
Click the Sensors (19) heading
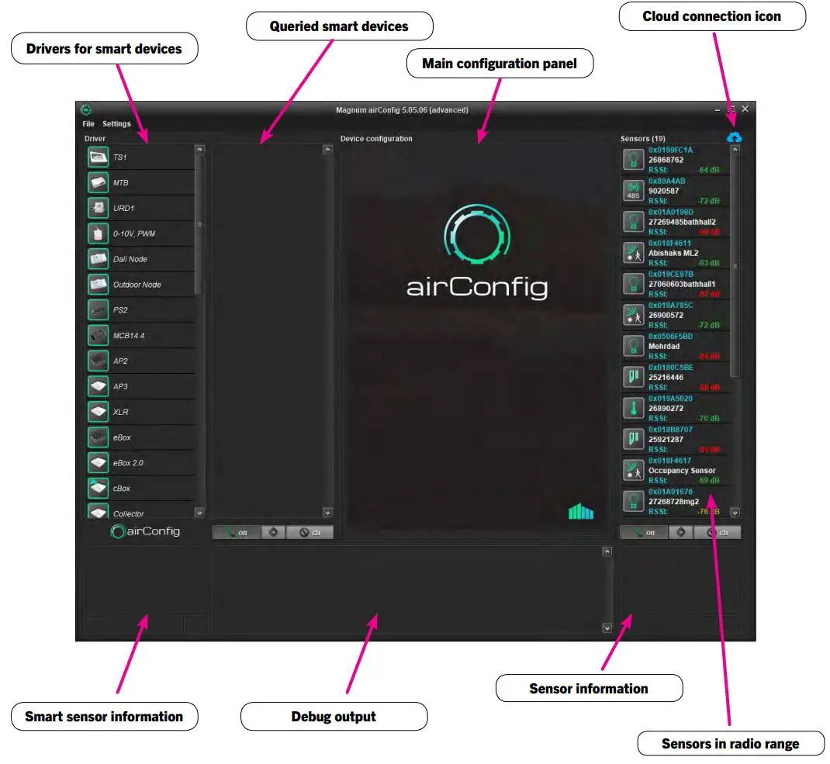(642, 139)
